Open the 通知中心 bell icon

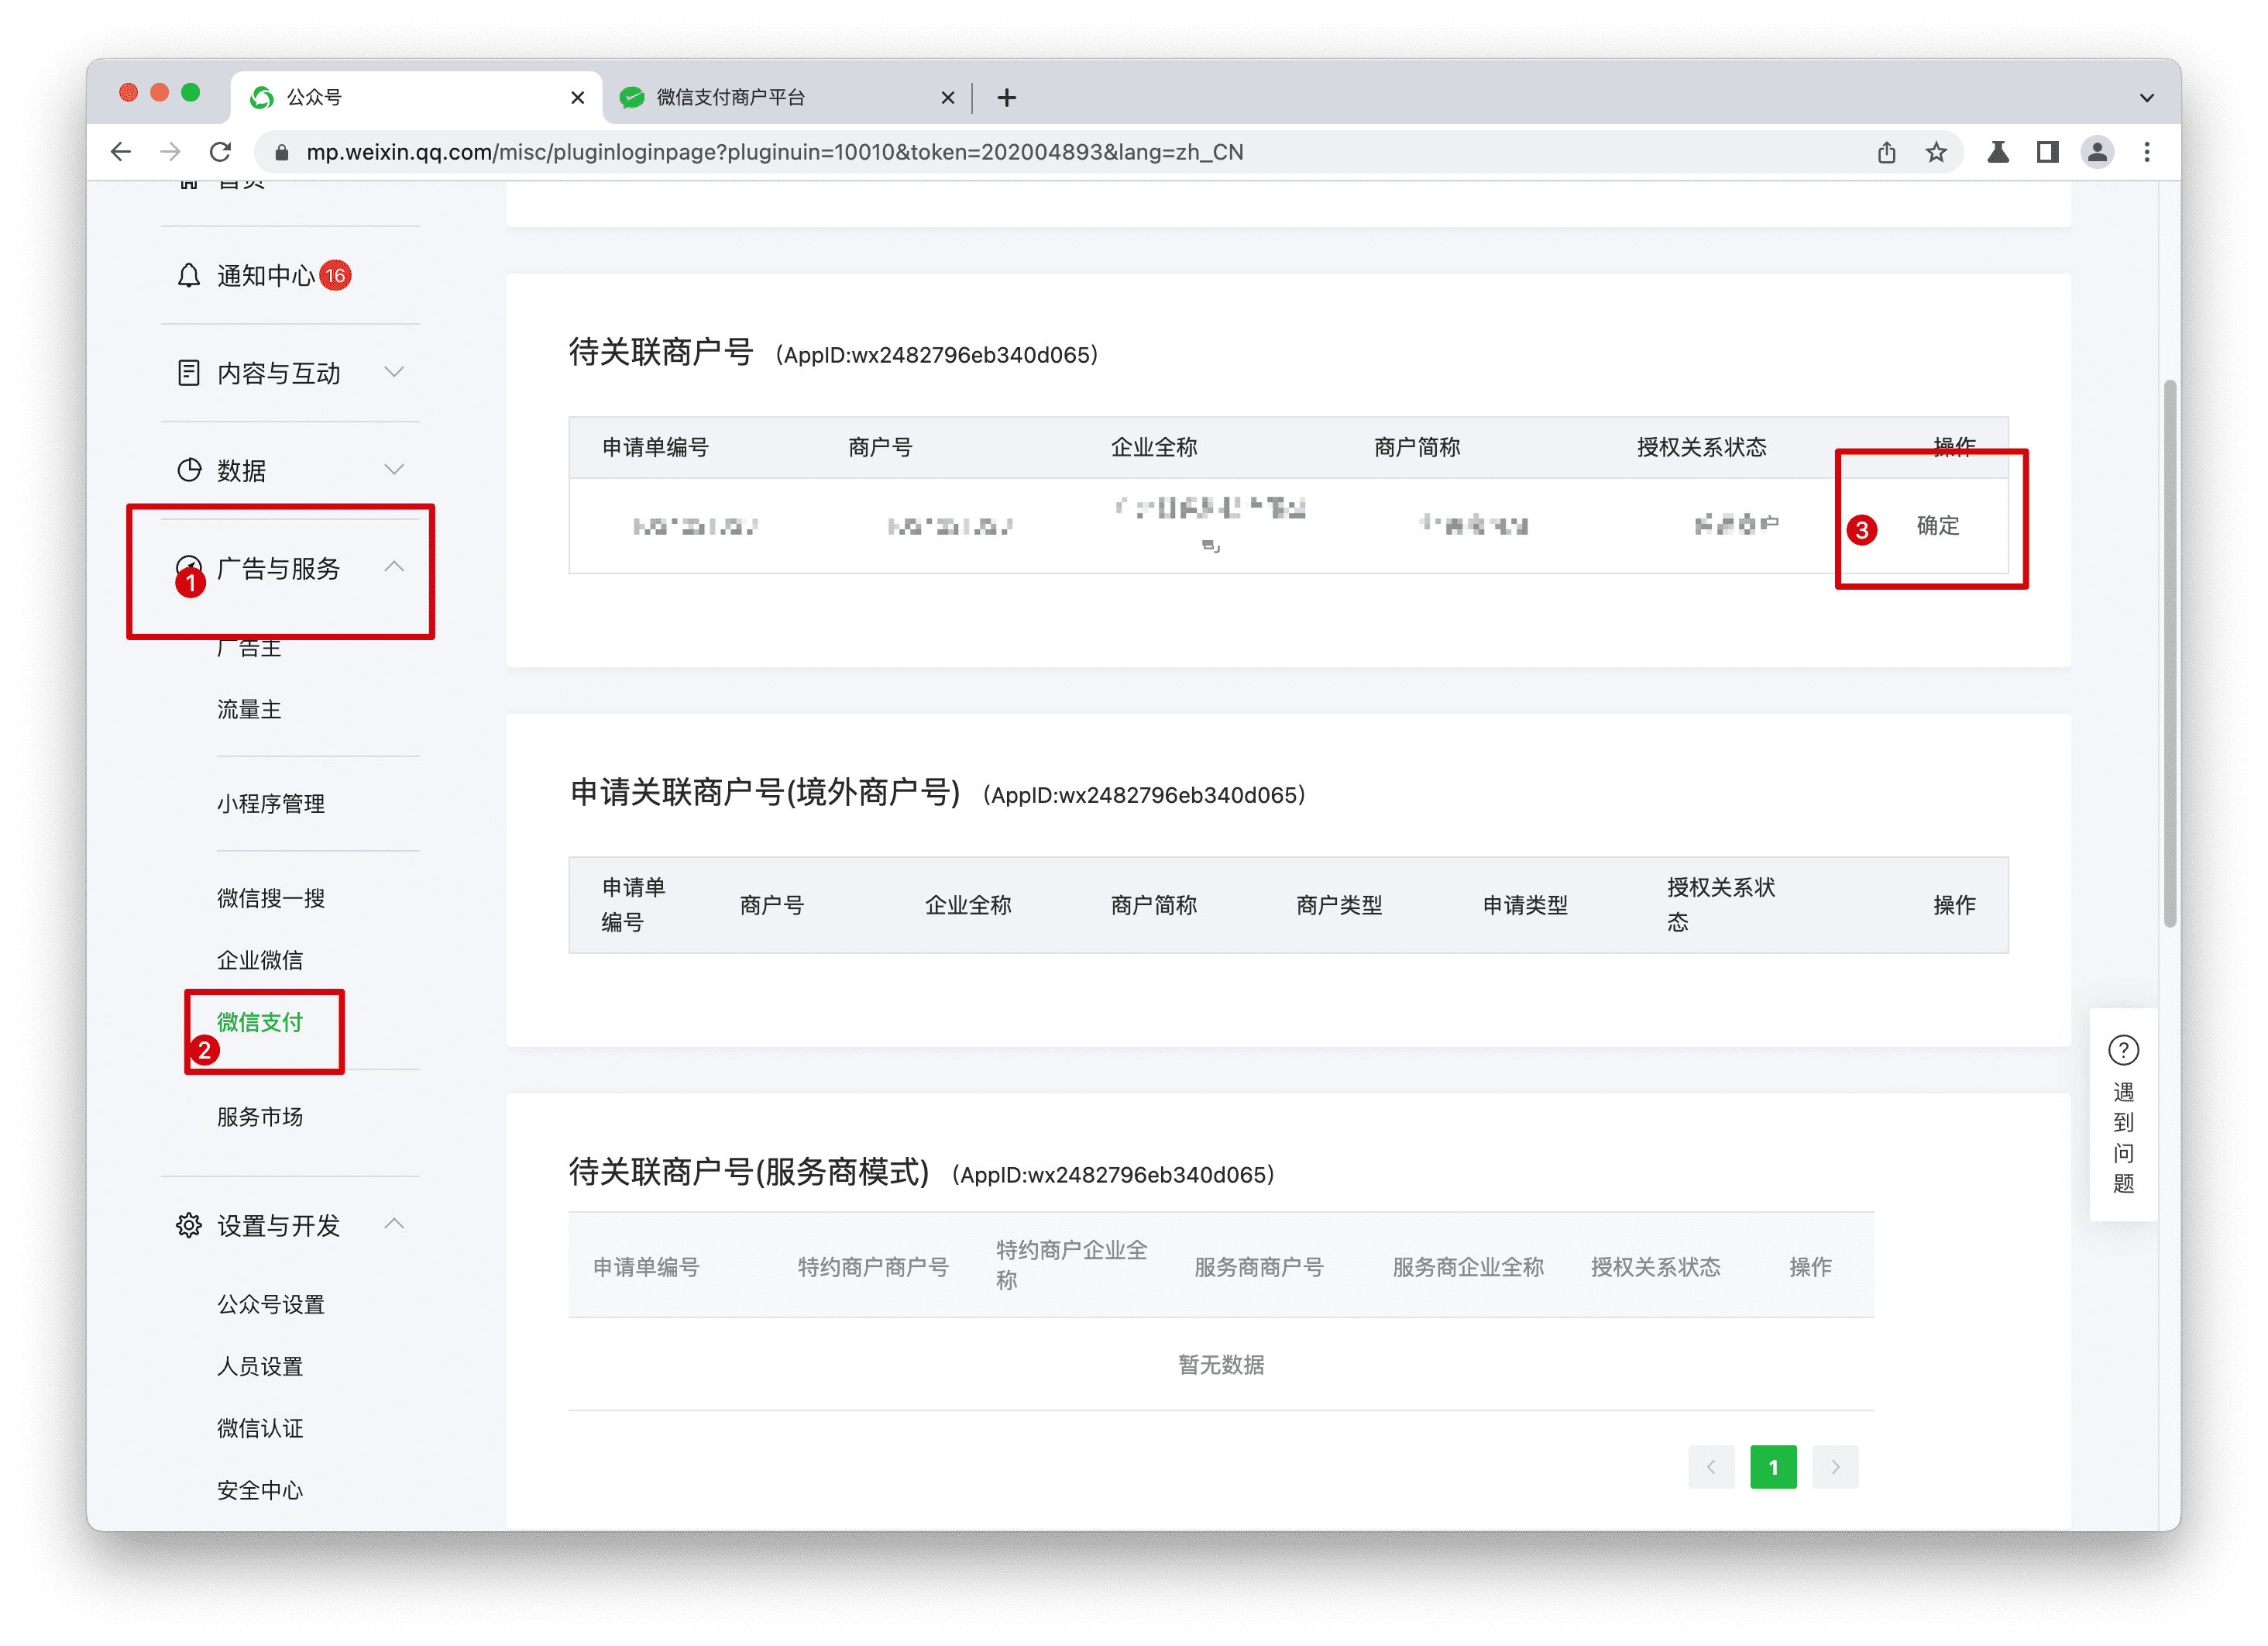[188, 276]
